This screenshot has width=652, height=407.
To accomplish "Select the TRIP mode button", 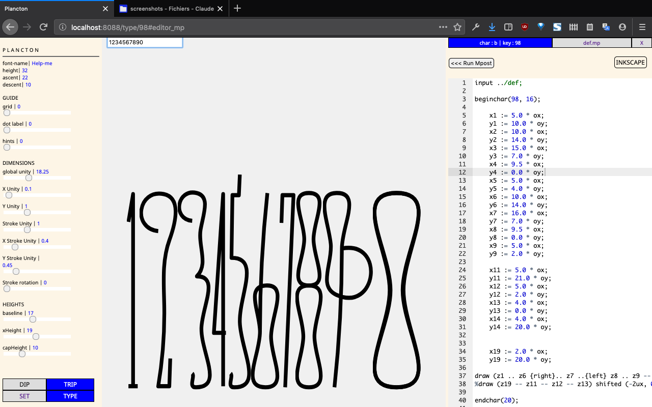I will tap(70, 385).
